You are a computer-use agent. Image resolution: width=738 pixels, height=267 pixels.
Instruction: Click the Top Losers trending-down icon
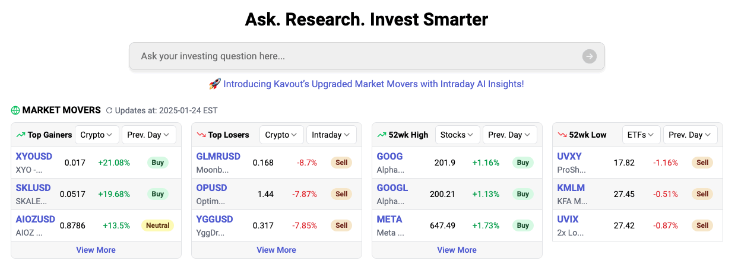(x=201, y=135)
